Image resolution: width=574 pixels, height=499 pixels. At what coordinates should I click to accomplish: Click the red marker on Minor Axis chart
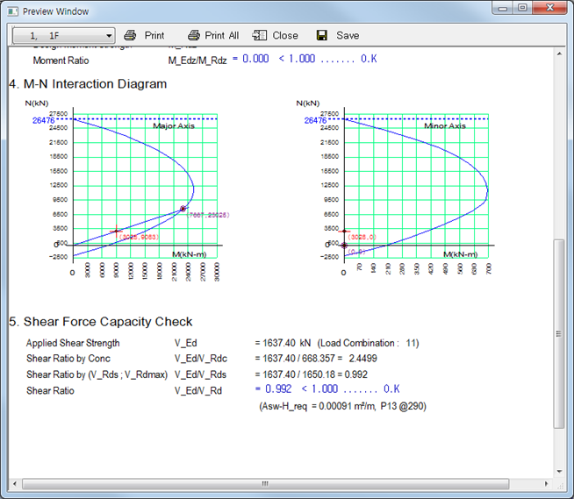pyautogui.click(x=344, y=232)
